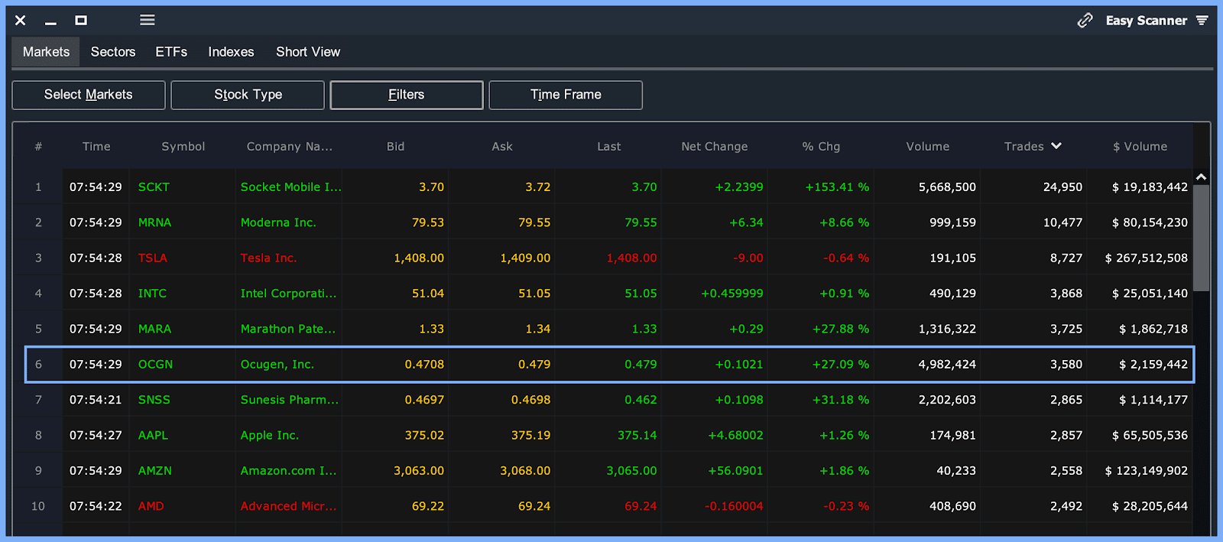
Task: Click the 1,408.00 last price cell
Action: [631, 258]
